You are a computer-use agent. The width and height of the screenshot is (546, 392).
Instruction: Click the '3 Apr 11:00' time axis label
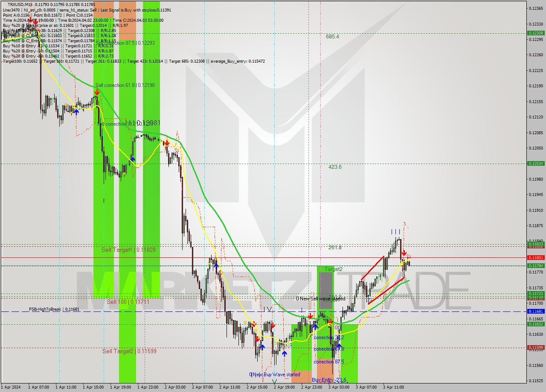pos(393,387)
